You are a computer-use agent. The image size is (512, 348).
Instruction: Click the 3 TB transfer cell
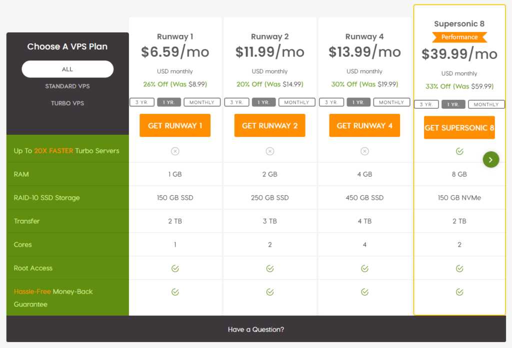(269, 221)
